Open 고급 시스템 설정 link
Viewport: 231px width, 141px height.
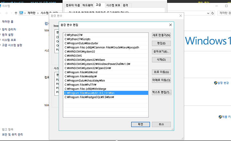[x=12, y=45]
